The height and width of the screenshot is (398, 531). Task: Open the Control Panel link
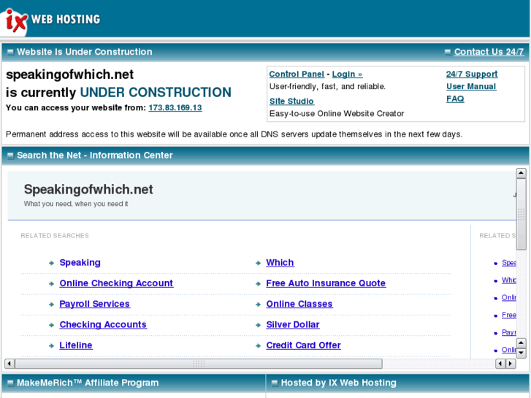click(x=297, y=74)
